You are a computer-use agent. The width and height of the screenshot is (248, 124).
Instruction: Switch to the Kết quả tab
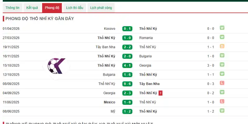pyautogui.click(x=32, y=8)
